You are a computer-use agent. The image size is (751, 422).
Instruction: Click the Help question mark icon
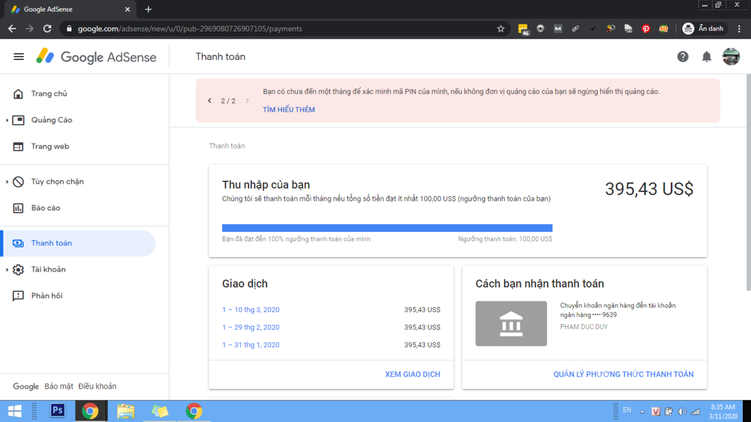[x=683, y=57]
